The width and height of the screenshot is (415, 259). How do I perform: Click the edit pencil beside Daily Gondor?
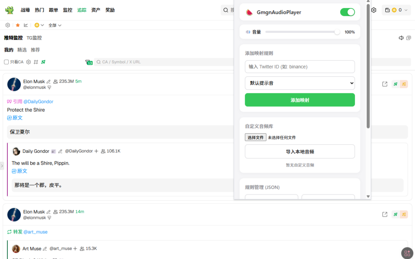60,151
